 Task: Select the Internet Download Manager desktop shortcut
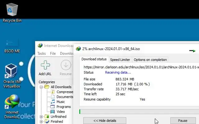(12, 107)
